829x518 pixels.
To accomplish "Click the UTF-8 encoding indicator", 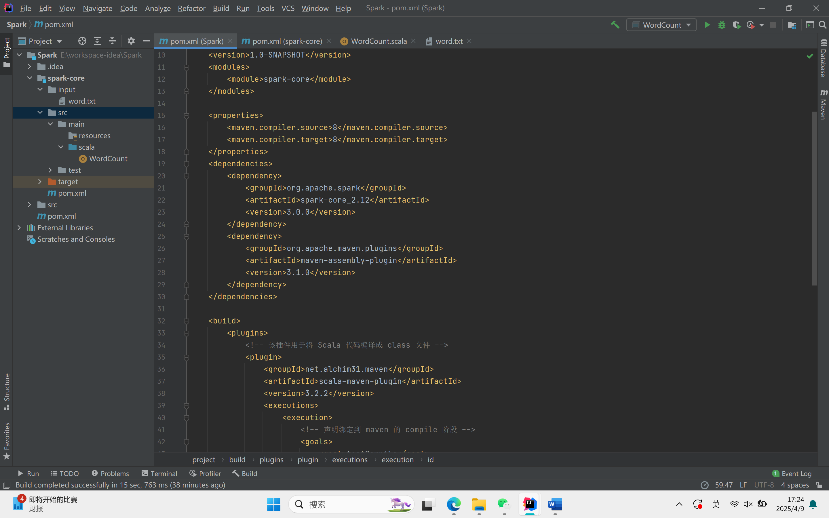I will pos(764,485).
